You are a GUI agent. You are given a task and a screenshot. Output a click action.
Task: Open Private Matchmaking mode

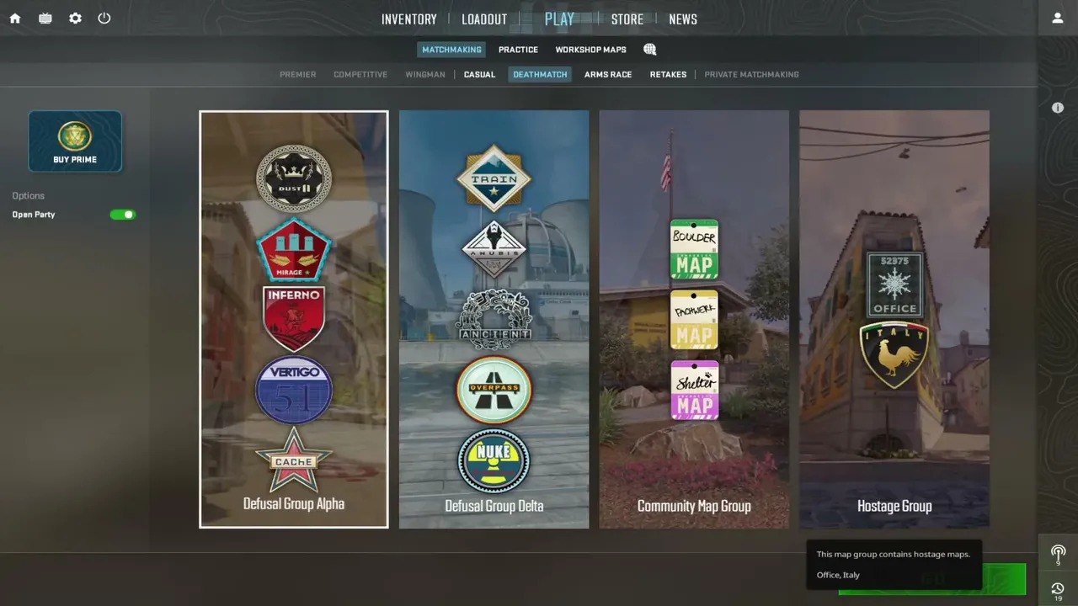[x=751, y=75]
